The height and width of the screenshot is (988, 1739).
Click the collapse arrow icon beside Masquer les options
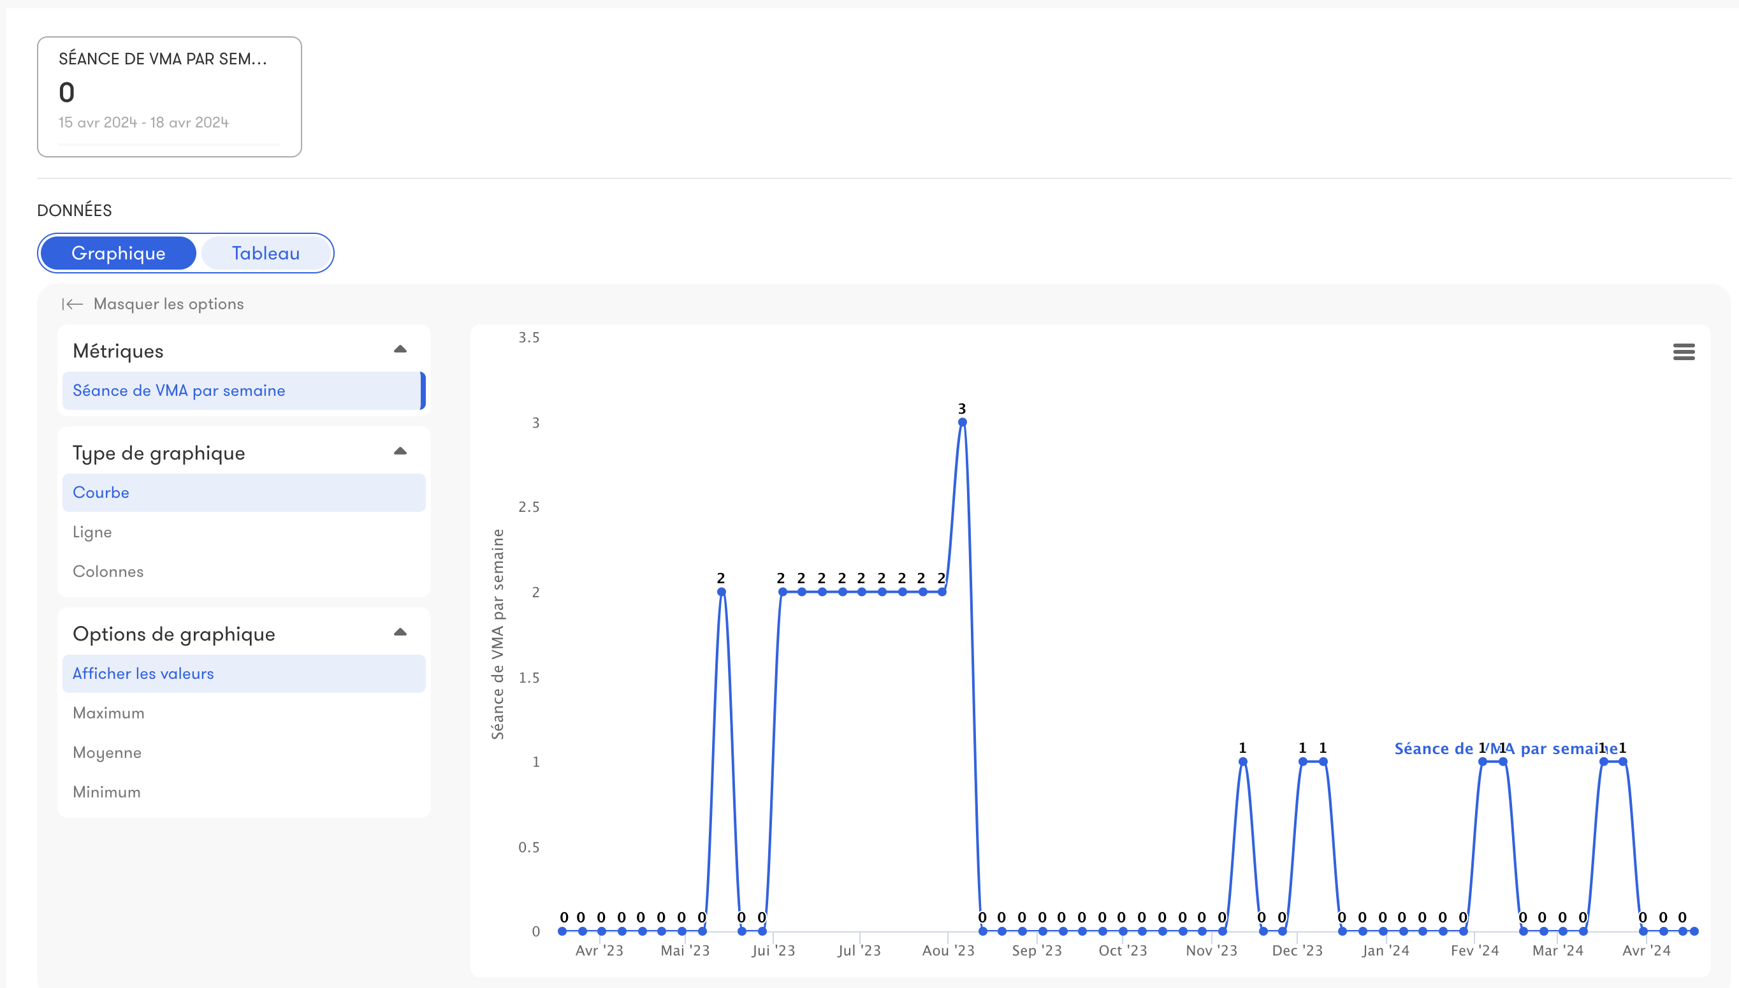click(x=72, y=304)
